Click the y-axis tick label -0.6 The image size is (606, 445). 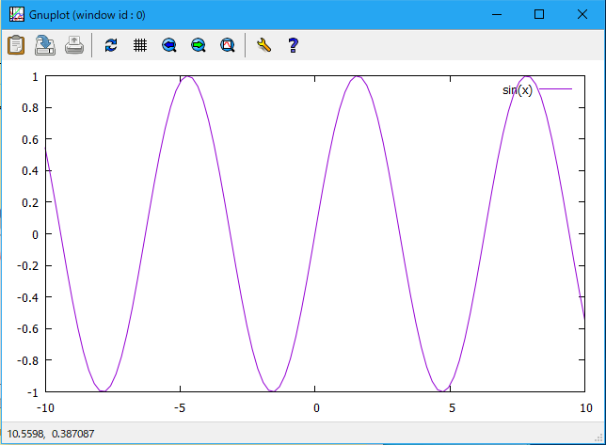pyautogui.click(x=27, y=328)
